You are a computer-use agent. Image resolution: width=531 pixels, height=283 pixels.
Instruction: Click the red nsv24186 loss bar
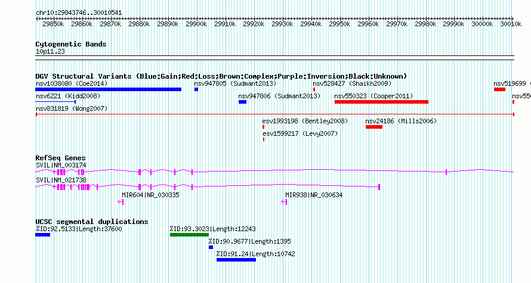pos(374,127)
